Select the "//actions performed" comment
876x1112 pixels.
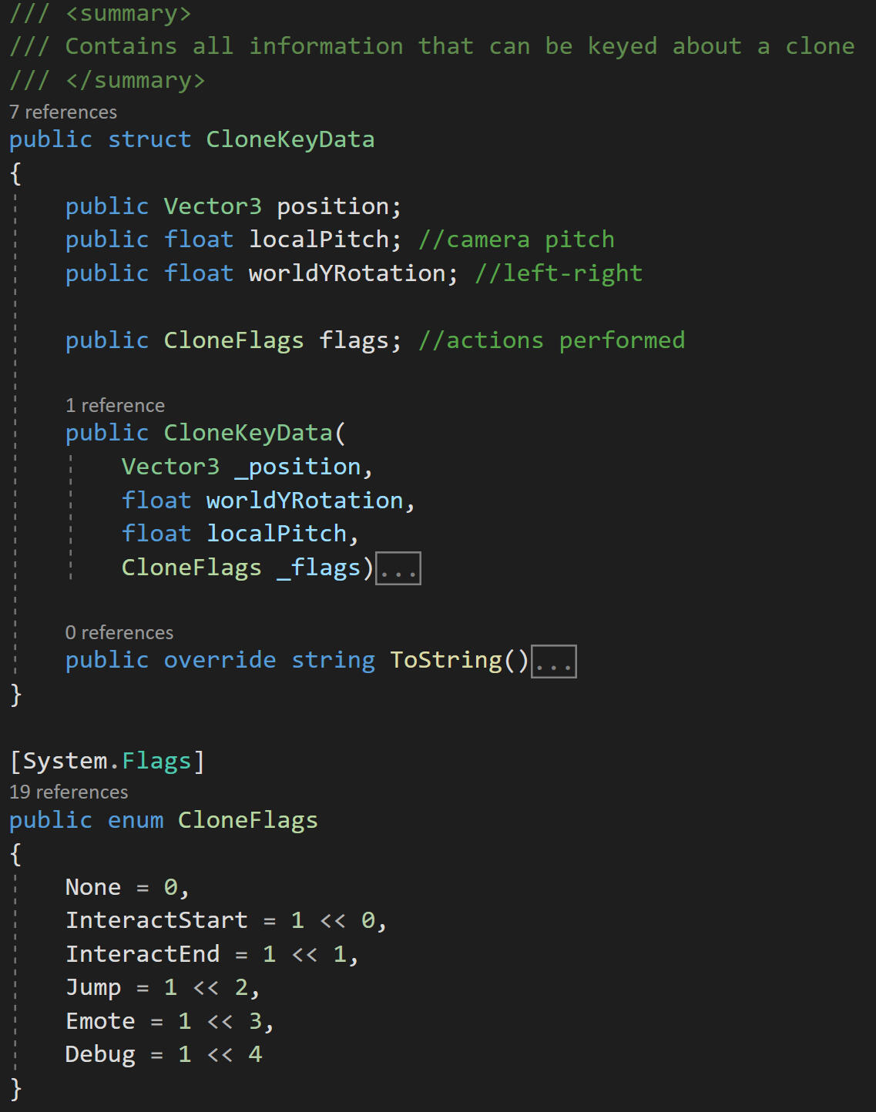tap(551, 341)
